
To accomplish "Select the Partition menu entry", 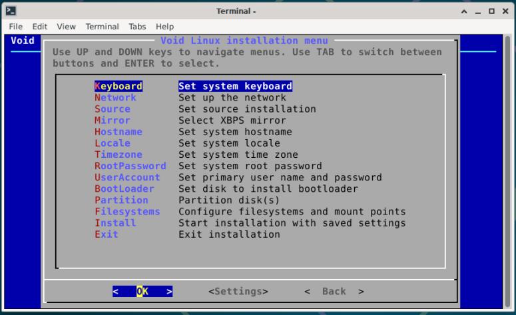I will (121, 200).
